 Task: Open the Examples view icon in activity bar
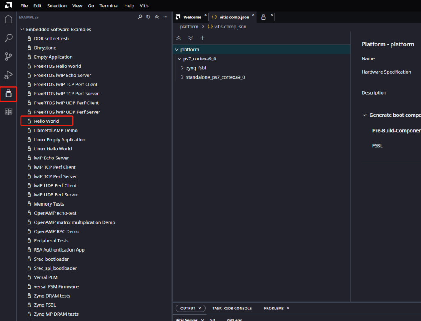click(x=9, y=93)
